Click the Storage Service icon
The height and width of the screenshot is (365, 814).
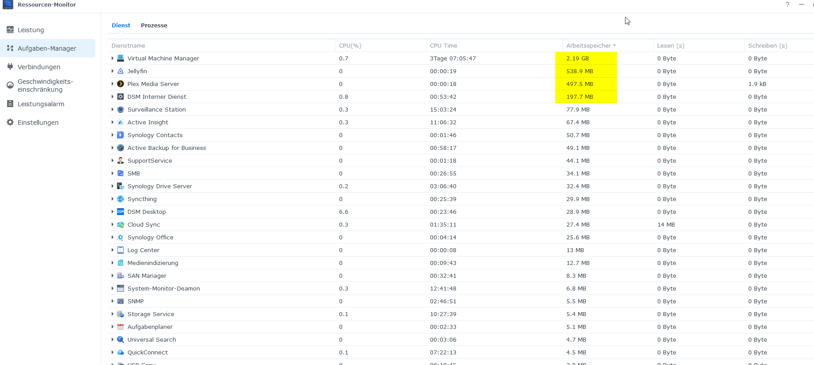point(121,314)
